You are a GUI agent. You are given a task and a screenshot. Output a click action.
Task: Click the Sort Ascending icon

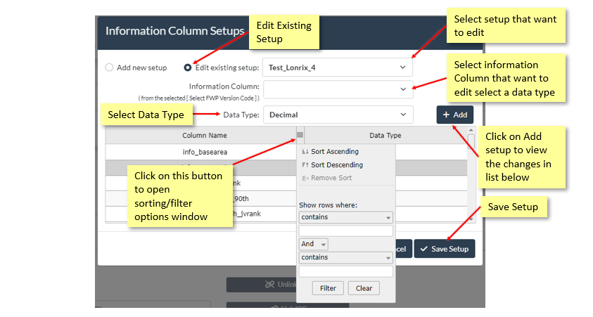coord(305,152)
